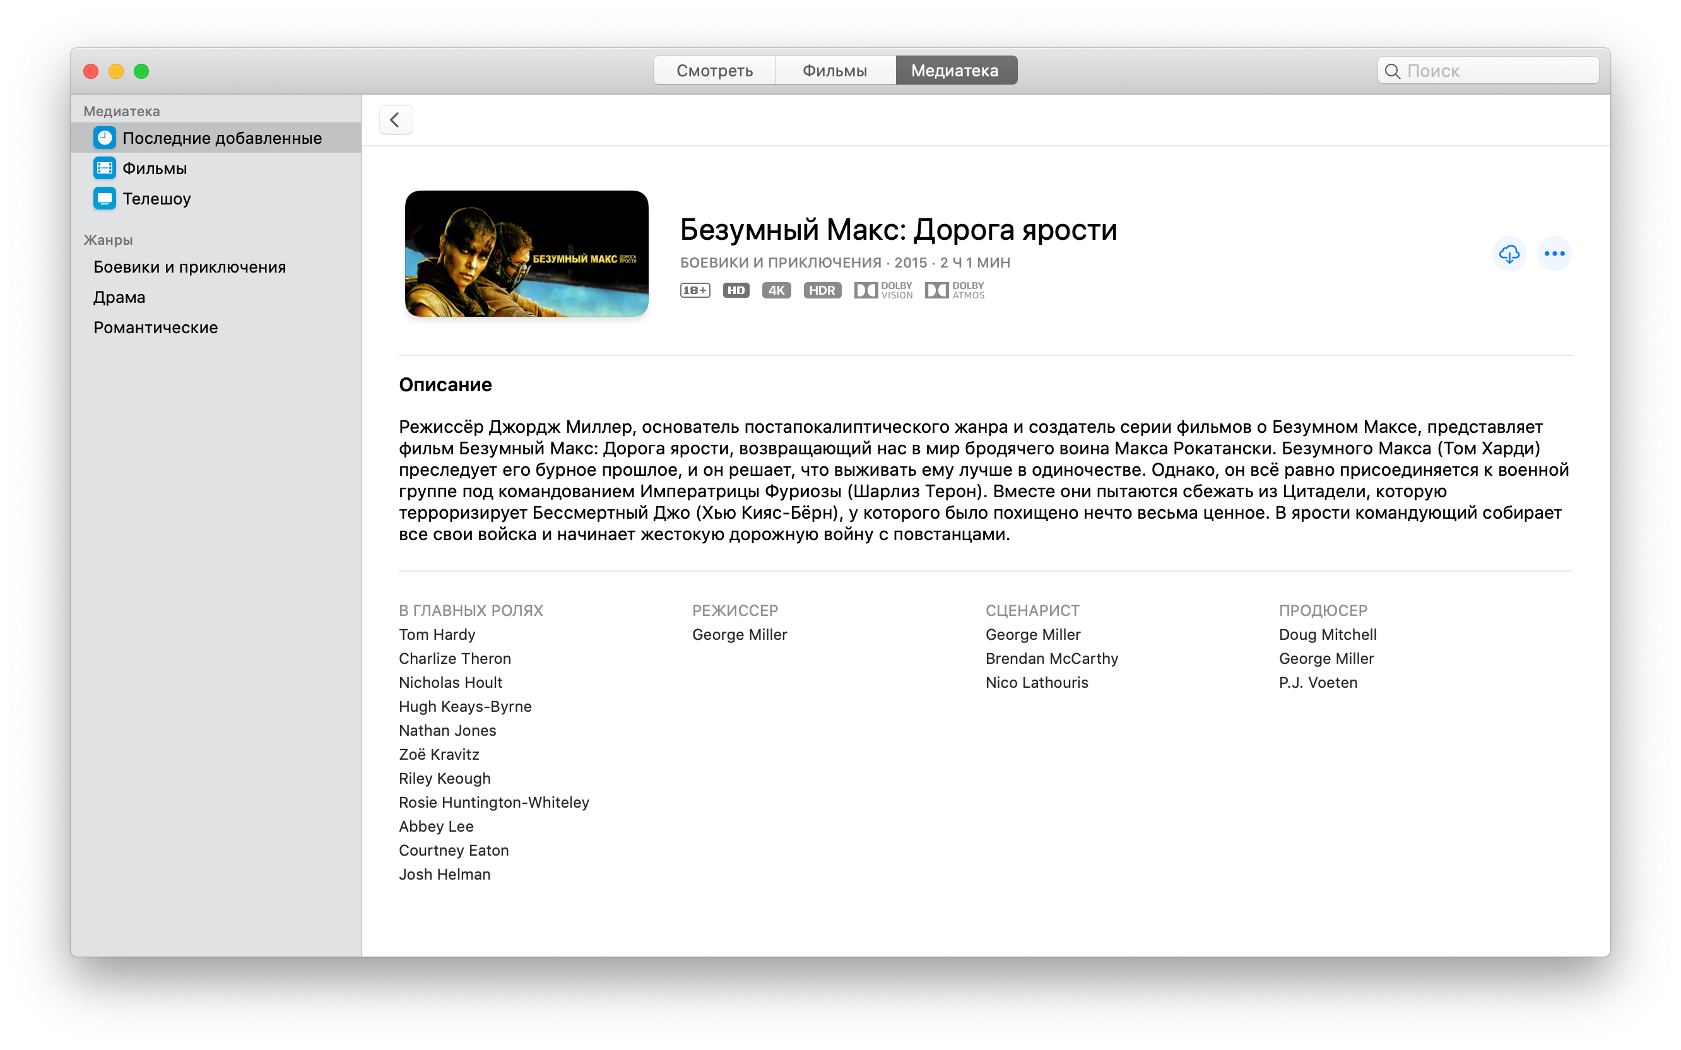Screen dimensions: 1681x1050
Task: Click the magnifying glass search icon
Action: coord(1392,71)
